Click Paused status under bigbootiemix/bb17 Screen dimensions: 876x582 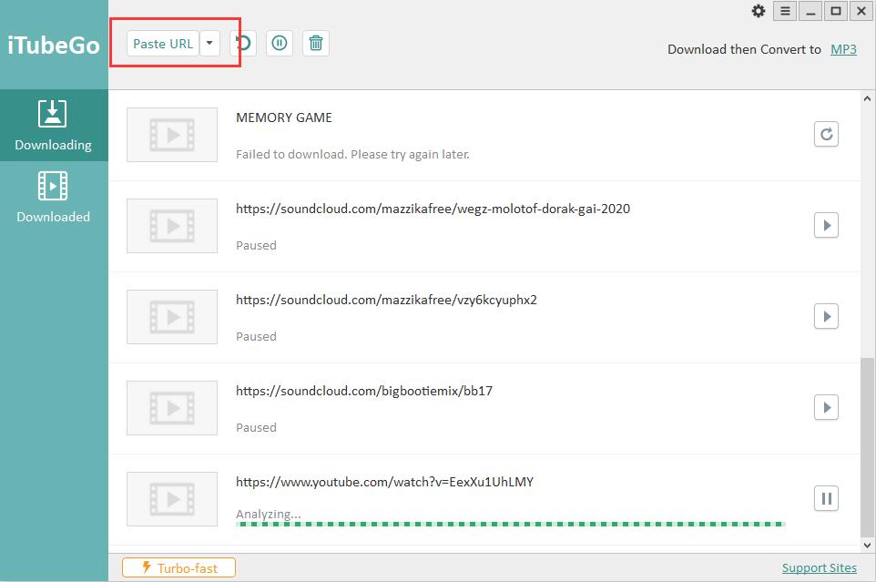pos(256,427)
